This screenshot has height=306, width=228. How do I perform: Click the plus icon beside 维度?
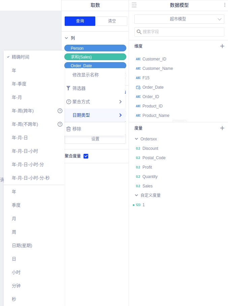coord(222,46)
